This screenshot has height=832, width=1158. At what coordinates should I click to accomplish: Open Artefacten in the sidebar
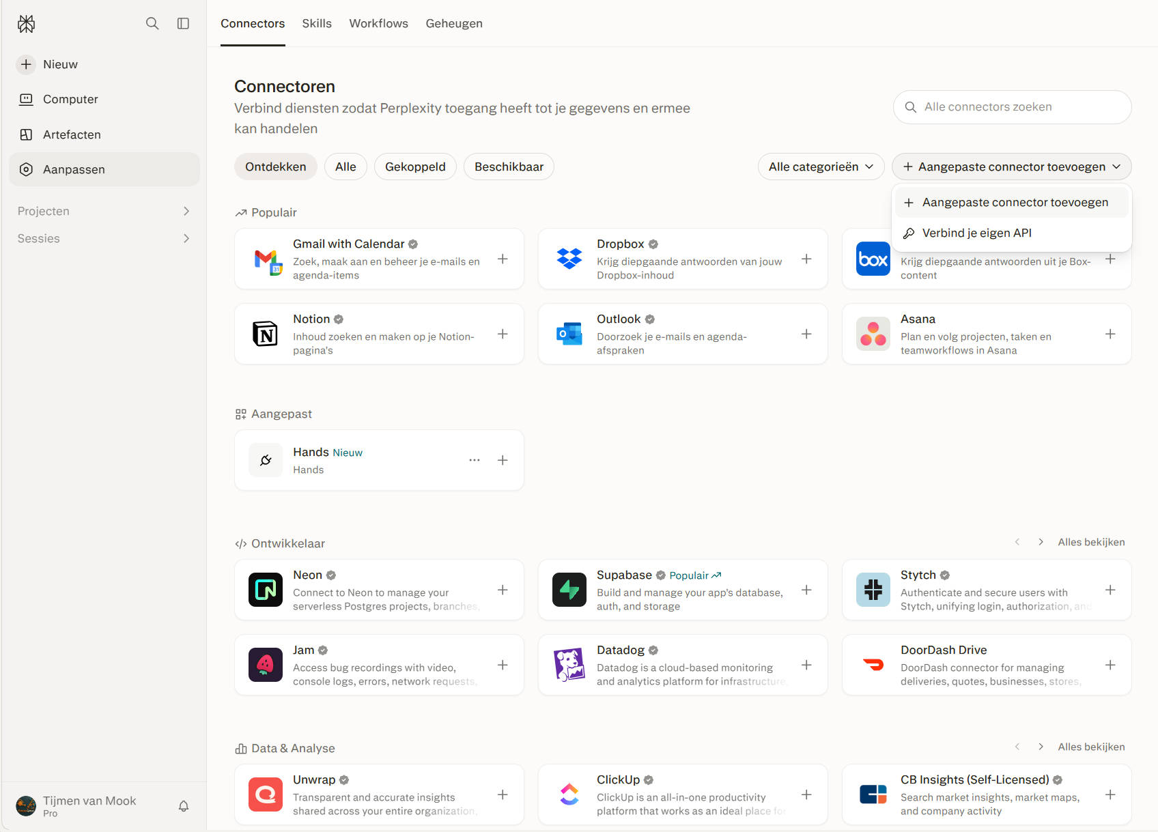pyautogui.click(x=104, y=134)
